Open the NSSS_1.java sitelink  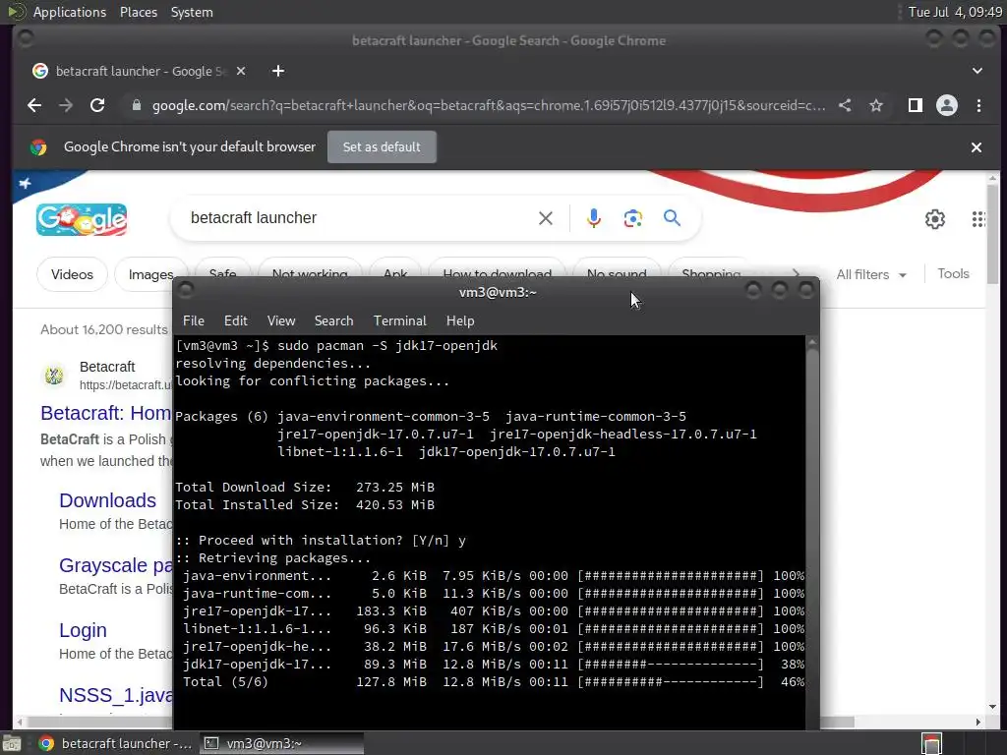point(116,695)
